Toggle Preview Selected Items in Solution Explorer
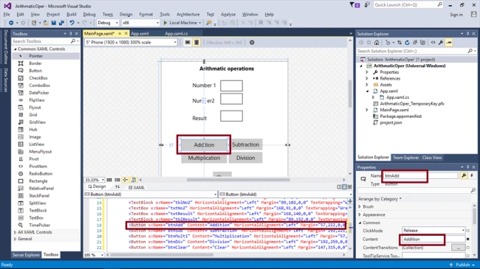This screenshot has height=269, width=480. pos(449,43)
